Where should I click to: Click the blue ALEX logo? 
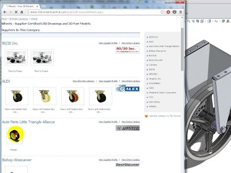pos(128,88)
